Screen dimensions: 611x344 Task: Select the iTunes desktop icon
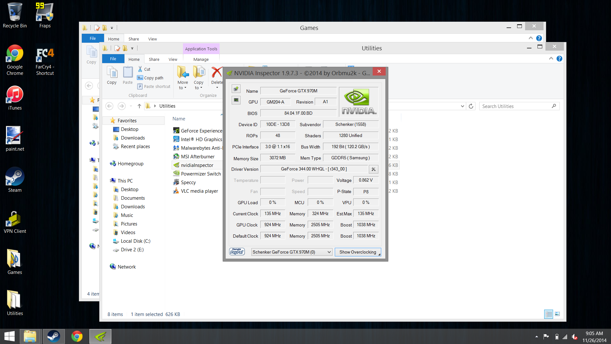click(15, 98)
